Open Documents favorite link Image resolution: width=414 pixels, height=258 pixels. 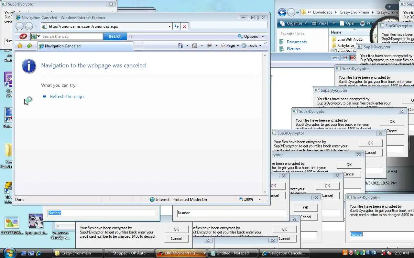297,42
